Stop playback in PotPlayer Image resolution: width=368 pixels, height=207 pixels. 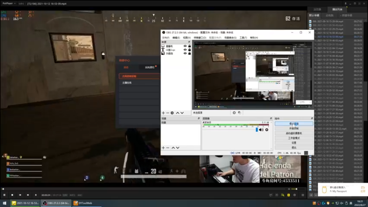[x=12, y=195]
